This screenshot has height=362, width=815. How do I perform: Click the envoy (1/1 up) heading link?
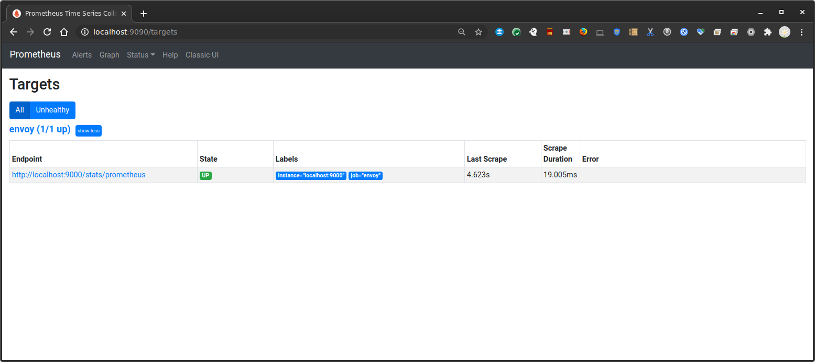coord(40,129)
